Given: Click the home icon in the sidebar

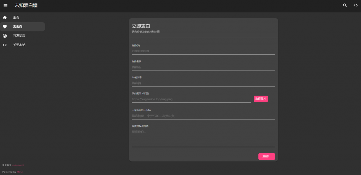Looking at the screenshot, I should 5,17.
